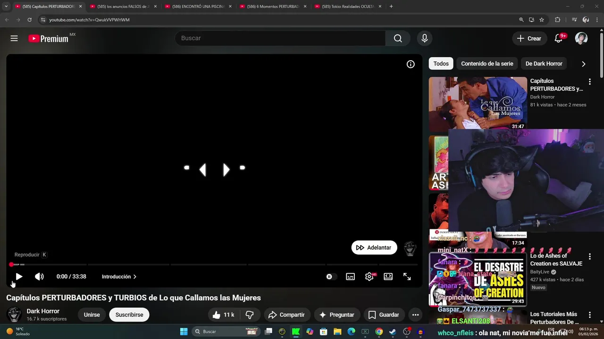The width and height of the screenshot is (604, 339).
Task: Open the YouTube hamburger guide menu
Action: coord(14,39)
